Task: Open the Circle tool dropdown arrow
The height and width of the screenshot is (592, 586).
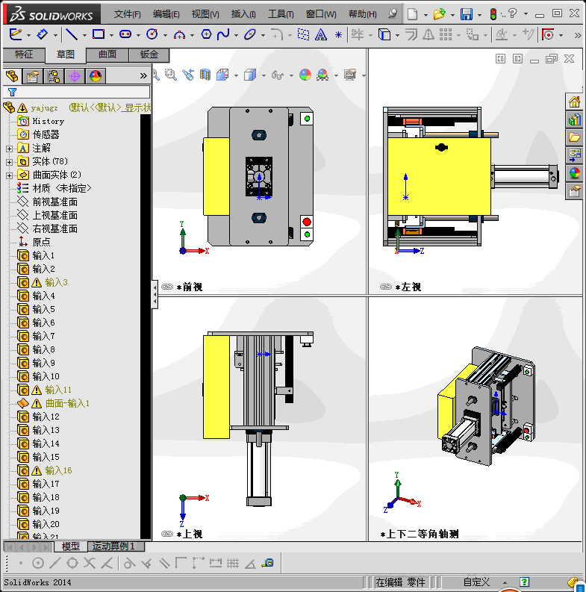Action: point(165,36)
